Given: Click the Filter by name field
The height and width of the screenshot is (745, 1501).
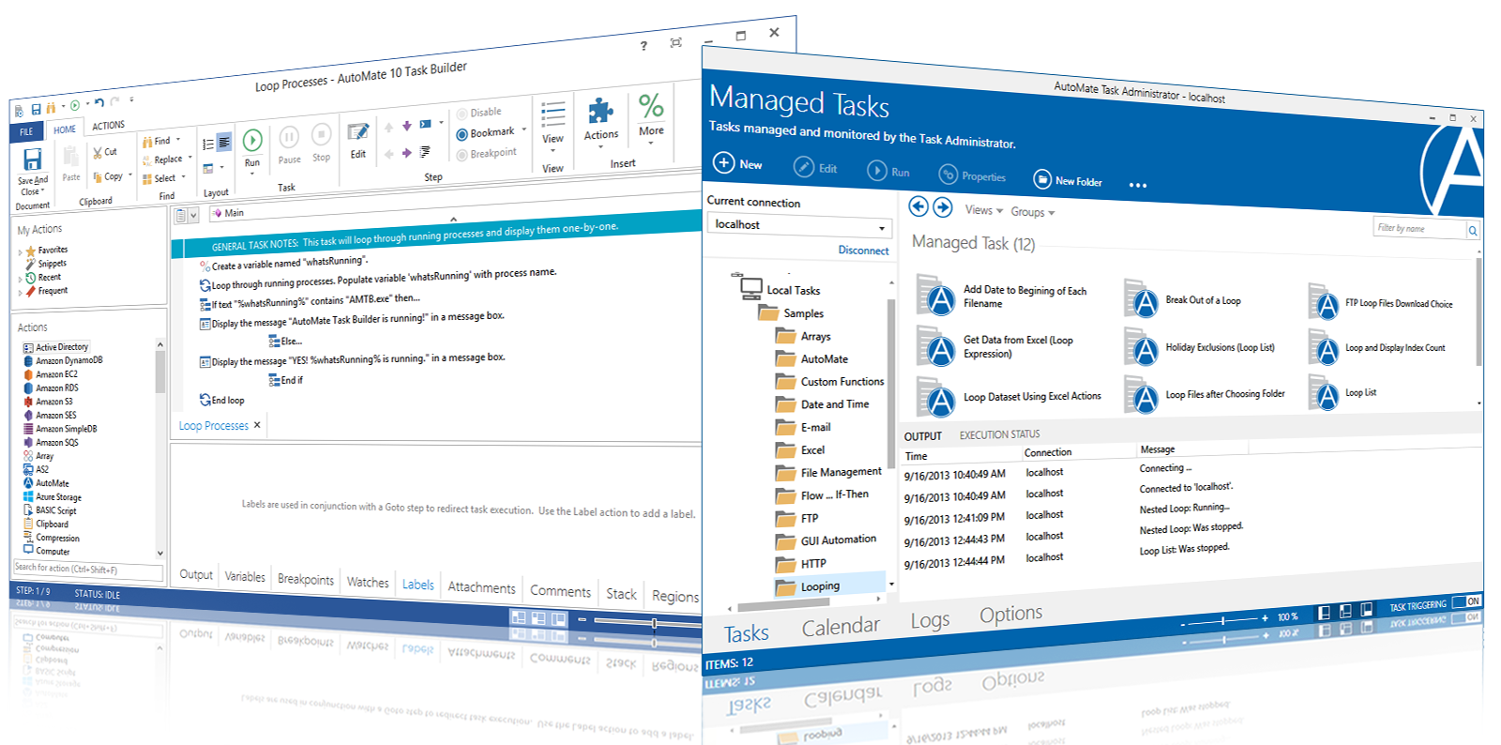Looking at the screenshot, I should click(x=1418, y=228).
